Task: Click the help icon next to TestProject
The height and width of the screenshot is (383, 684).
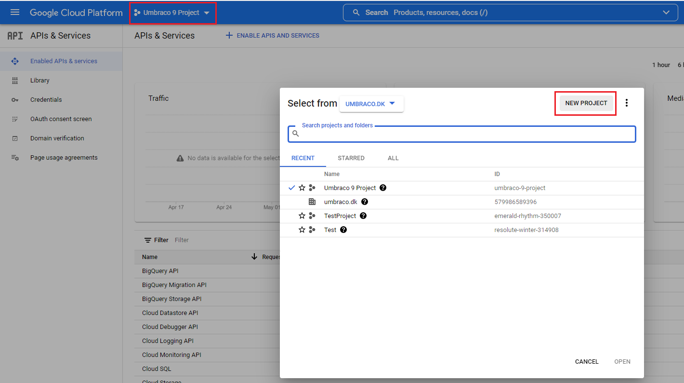Action: coord(363,216)
